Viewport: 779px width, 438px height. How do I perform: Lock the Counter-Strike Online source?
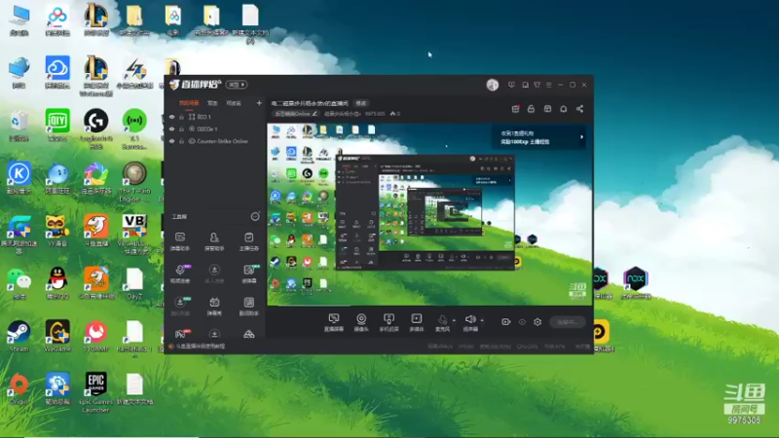181,141
